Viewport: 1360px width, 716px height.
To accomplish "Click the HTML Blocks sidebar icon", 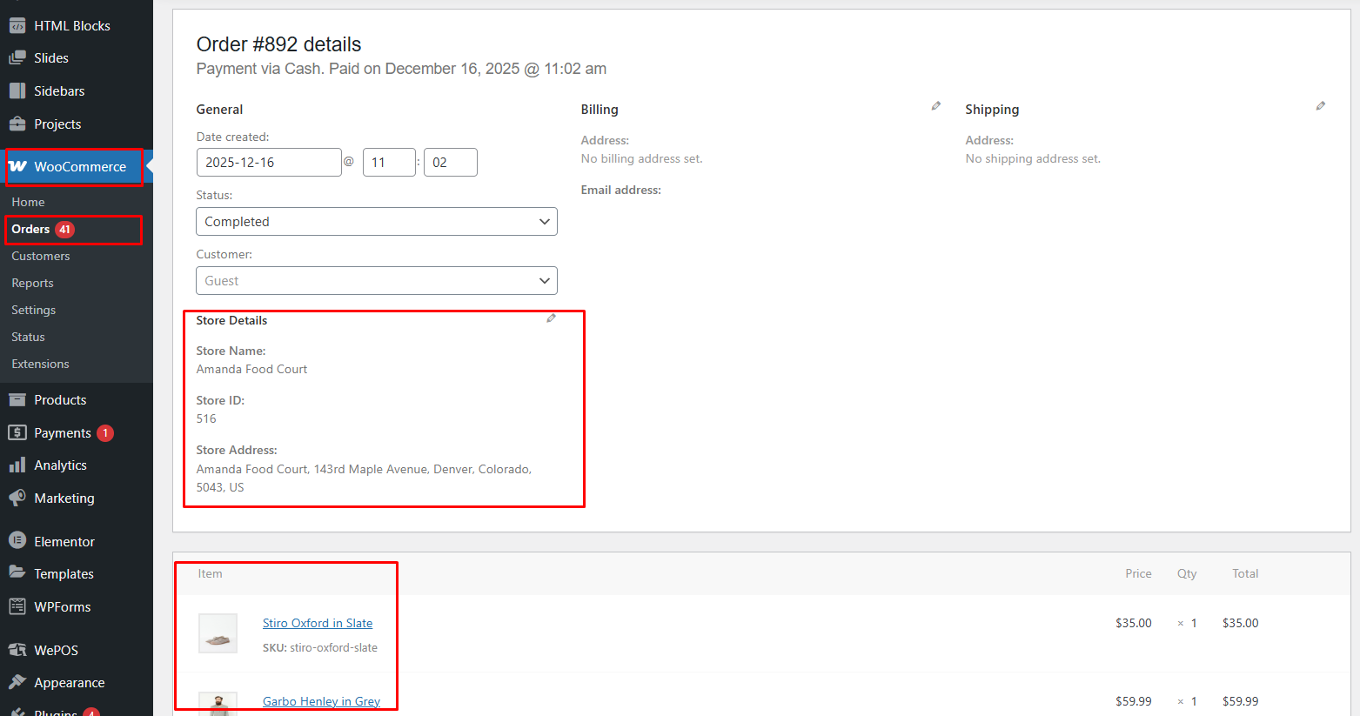I will coord(17,25).
